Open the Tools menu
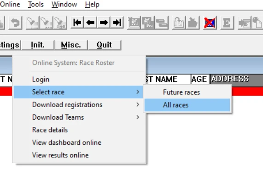The image size is (263, 172). (36, 4)
